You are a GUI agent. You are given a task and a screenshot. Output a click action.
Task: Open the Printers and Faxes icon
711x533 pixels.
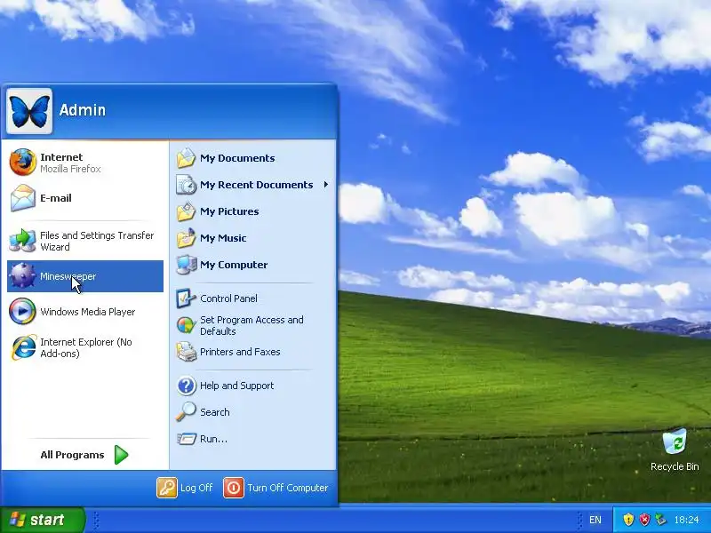[x=186, y=352]
